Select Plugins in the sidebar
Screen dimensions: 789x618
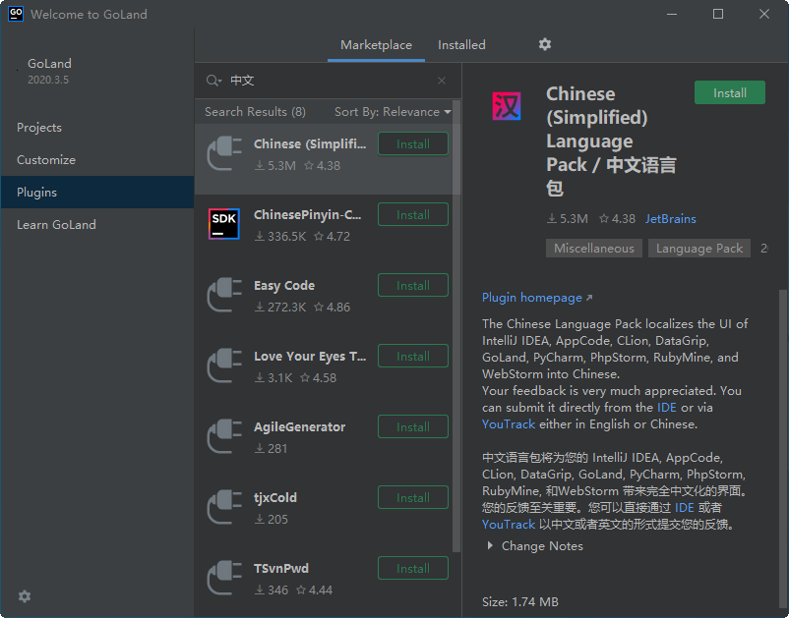coord(97,192)
